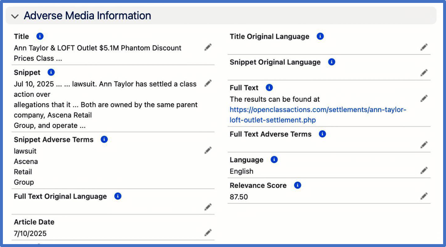
Task: Click the adverse term 'Retail'
Action: (x=23, y=172)
